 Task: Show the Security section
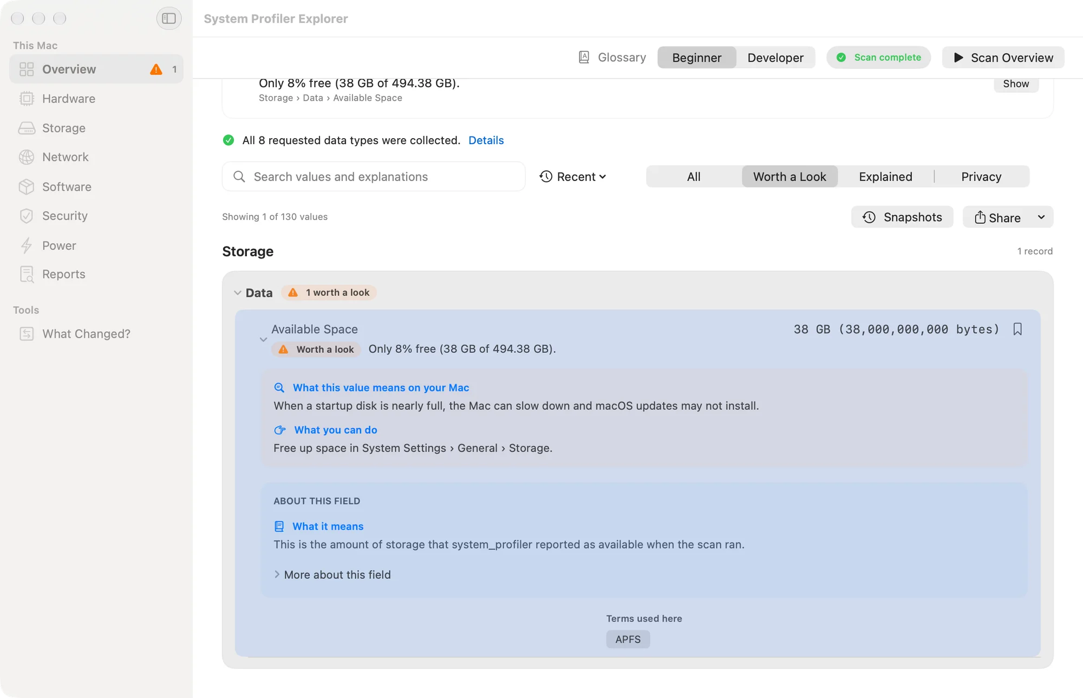[96, 216]
